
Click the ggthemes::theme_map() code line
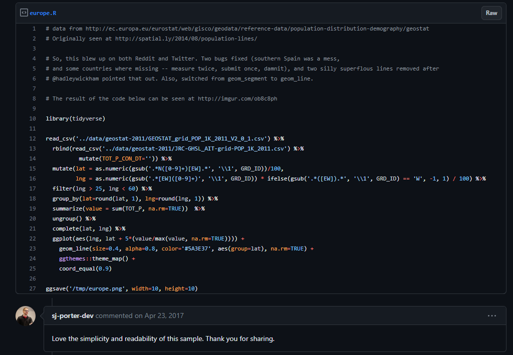point(97,258)
